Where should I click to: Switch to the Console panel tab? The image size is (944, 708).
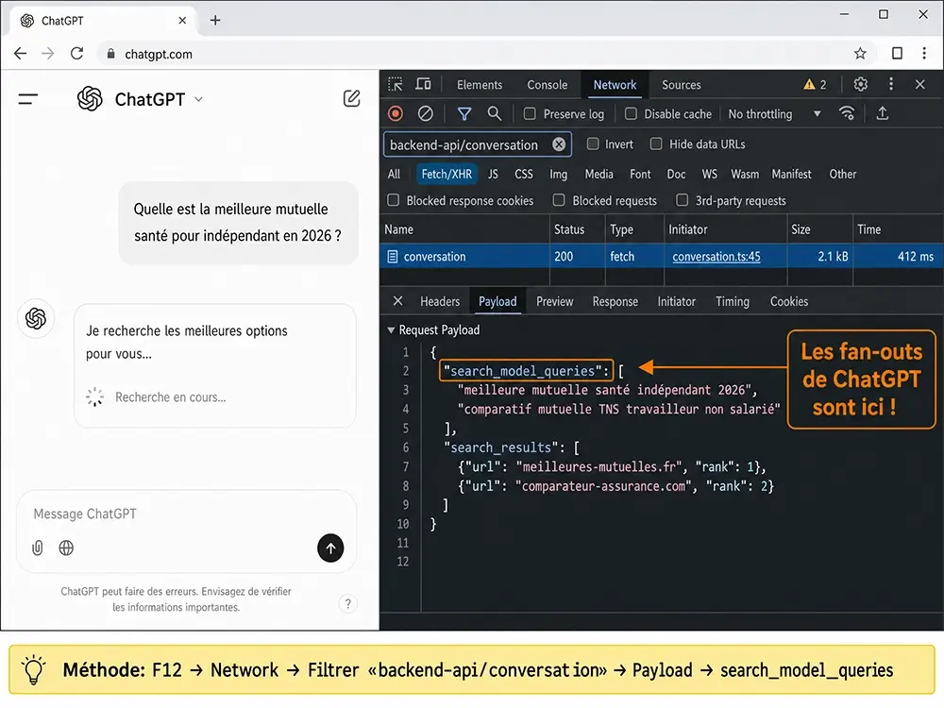(548, 85)
